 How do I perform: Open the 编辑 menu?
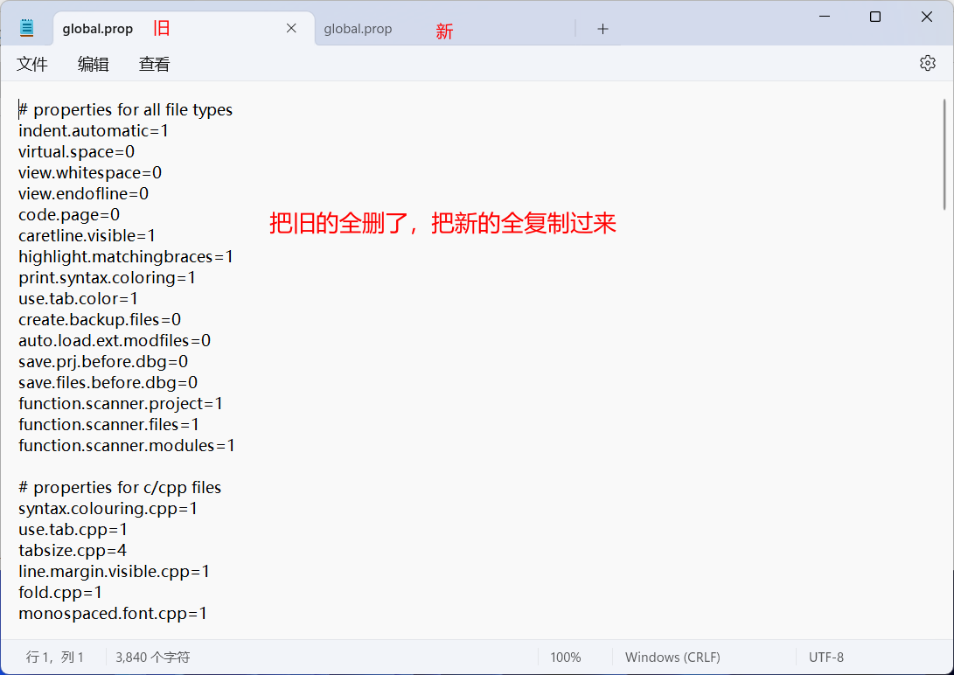[93, 63]
